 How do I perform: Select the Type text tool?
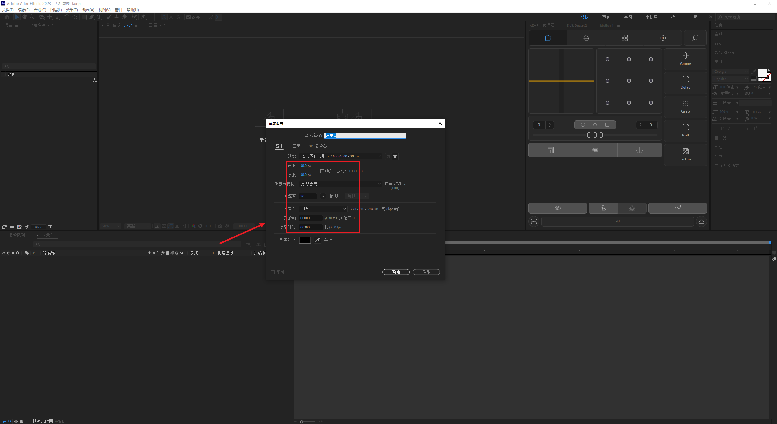(99, 17)
